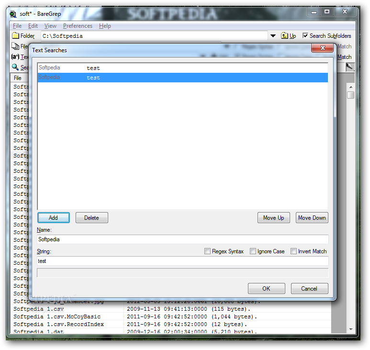Click the Move Down button
The image size is (370, 350).
[312, 217]
